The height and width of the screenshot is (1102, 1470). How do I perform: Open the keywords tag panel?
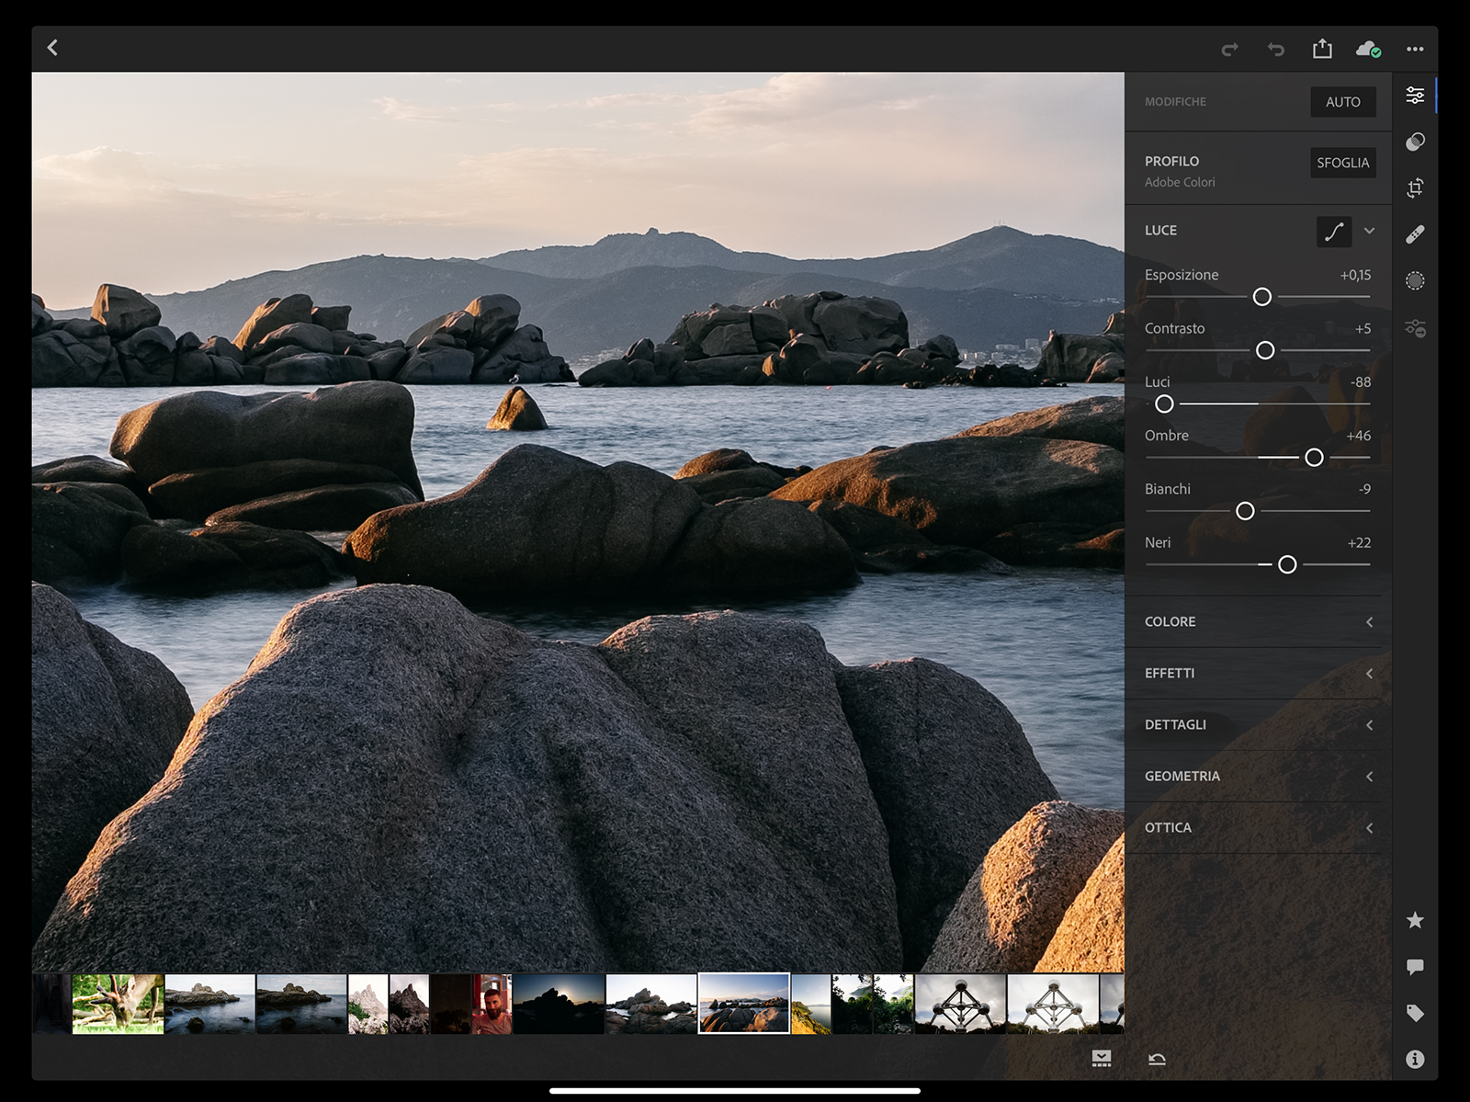1415,1013
